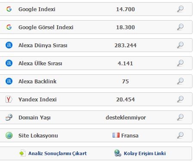Click magnifier for Domain Yaşı row

[180, 117]
